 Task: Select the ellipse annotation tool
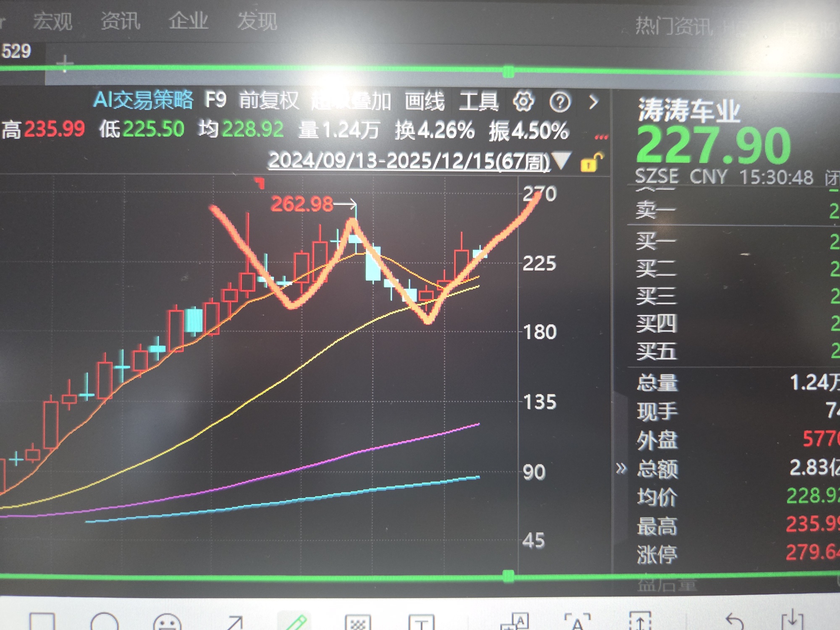(x=104, y=622)
